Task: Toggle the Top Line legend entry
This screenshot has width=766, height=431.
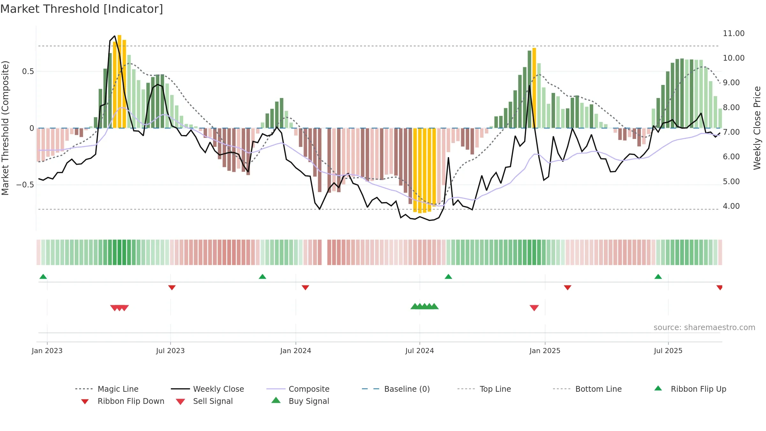Action: point(484,389)
